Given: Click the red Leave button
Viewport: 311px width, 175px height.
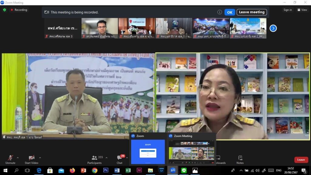Looking at the screenshot, I should [x=301, y=160].
